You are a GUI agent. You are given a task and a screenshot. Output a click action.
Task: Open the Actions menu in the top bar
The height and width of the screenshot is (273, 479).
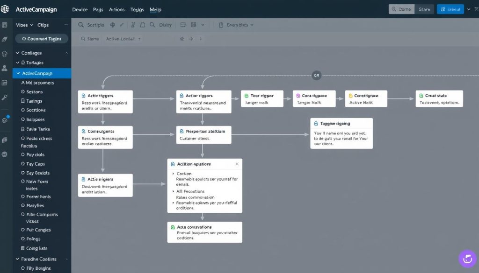tap(116, 9)
